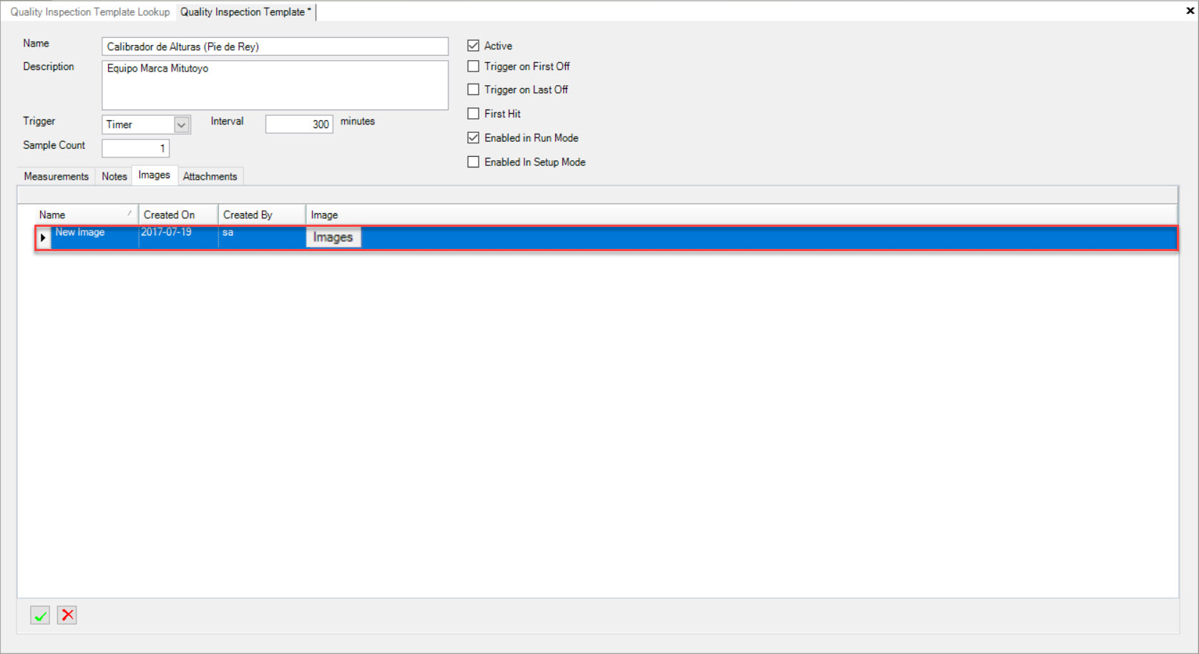Enable Trigger on First Off

[473, 67]
